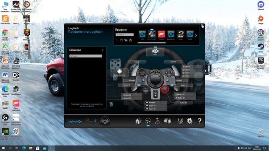Open the shifter customization icon
The height and width of the screenshot is (151, 269).
pos(158,121)
